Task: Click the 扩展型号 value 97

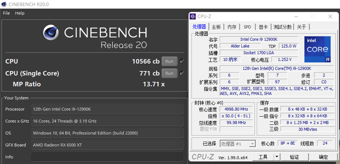Action: tap(278, 82)
